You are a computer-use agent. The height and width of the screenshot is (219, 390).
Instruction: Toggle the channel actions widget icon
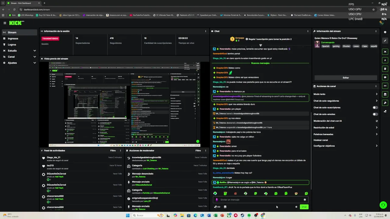(385, 94)
